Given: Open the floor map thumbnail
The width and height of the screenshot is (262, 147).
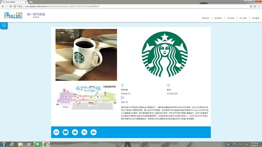Looking at the screenshot, I should tap(86, 97).
